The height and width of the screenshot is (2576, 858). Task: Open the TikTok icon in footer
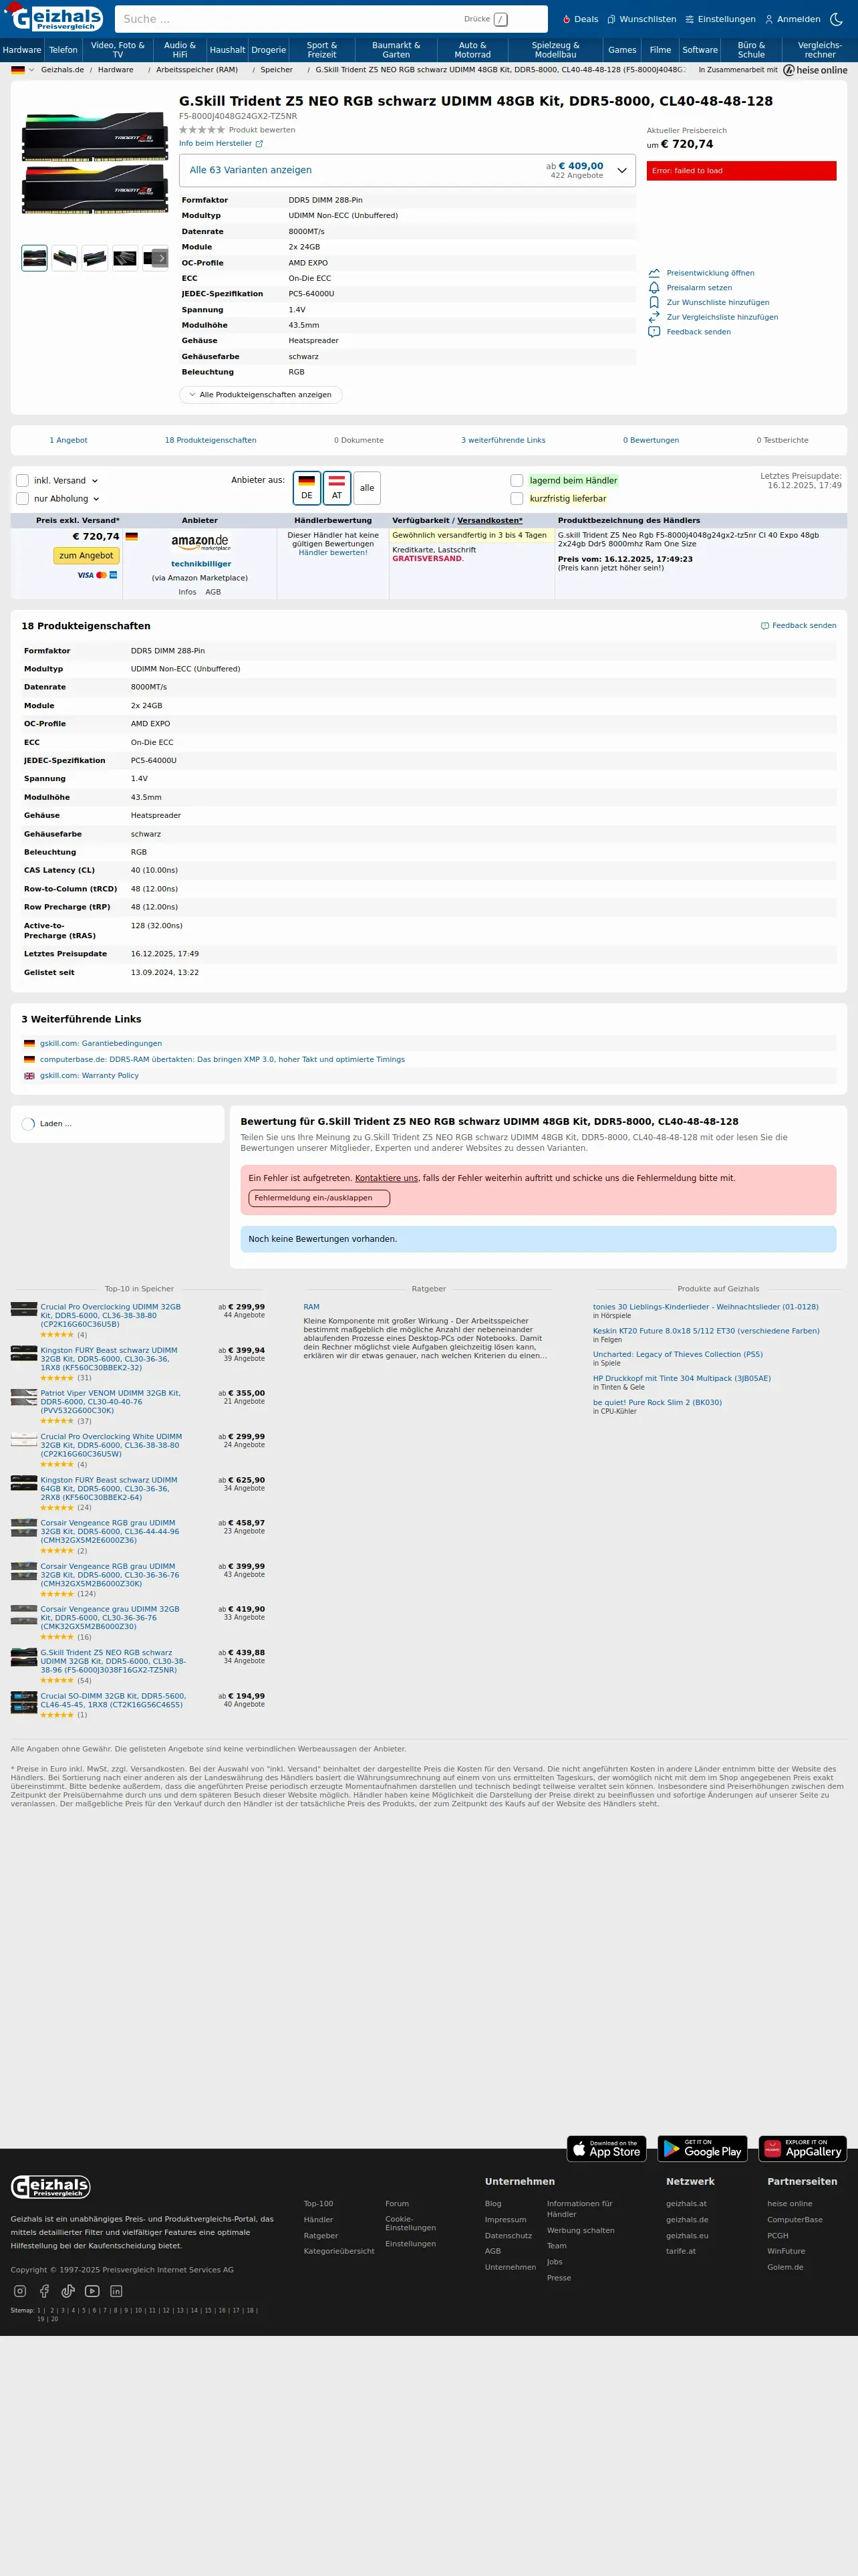pos(68,2291)
